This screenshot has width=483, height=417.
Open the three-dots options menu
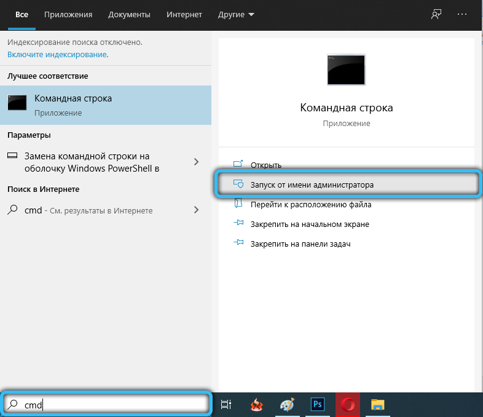click(461, 14)
